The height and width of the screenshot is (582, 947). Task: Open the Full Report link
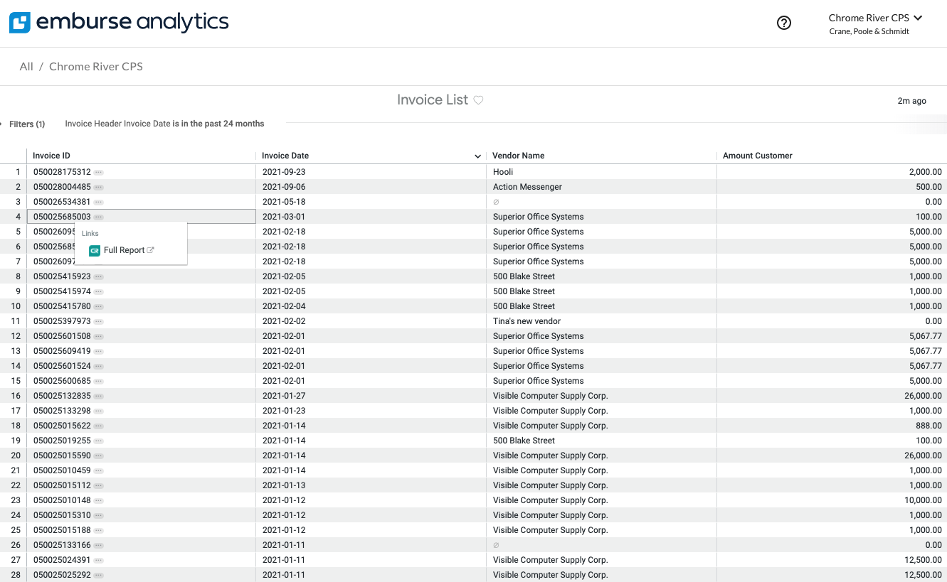[x=125, y=250]
